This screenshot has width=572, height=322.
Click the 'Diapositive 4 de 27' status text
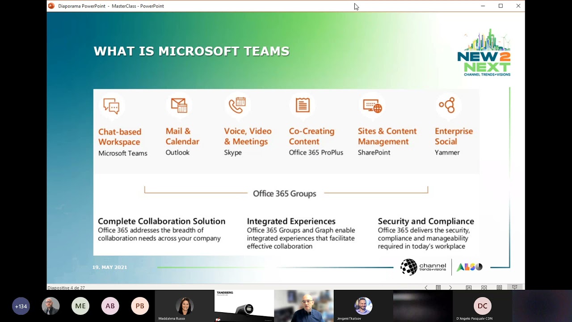point(66,288)
